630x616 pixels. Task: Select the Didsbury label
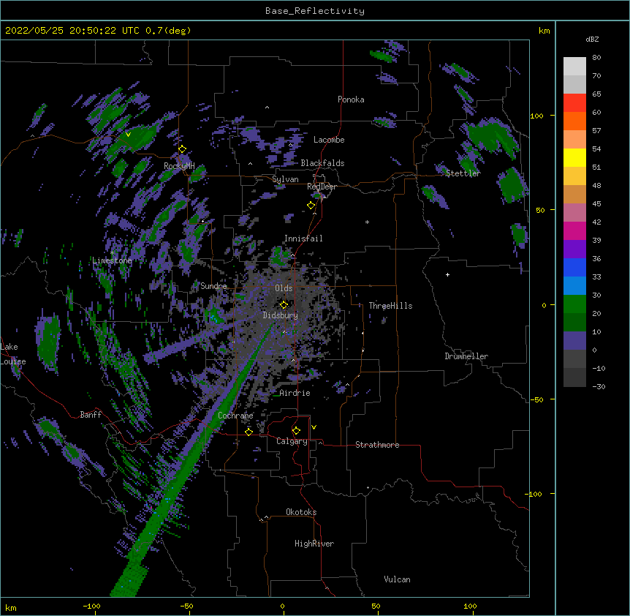[281, 315]
